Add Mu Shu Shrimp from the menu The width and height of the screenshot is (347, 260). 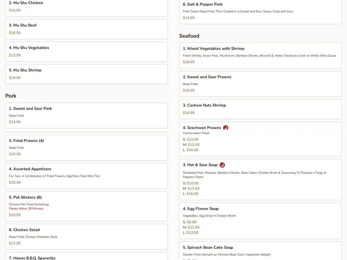tap(86, 74)
